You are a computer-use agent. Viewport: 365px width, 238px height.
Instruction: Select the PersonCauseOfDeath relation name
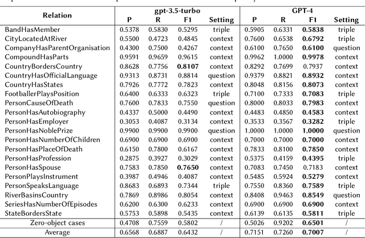coord(38,102)
